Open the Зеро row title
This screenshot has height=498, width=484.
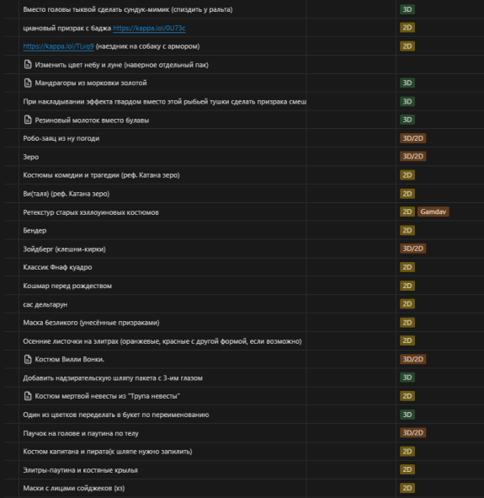(31, 157)
